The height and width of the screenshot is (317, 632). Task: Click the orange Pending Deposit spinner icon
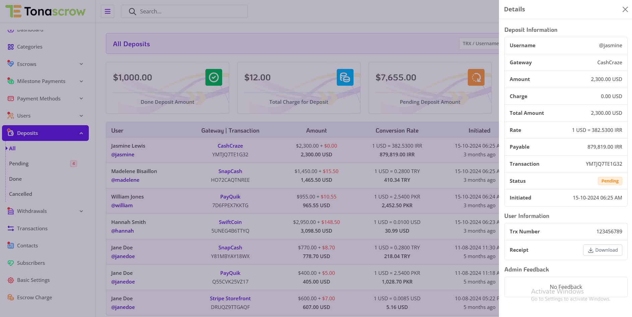pyautogui.click(x=476, y=77)
